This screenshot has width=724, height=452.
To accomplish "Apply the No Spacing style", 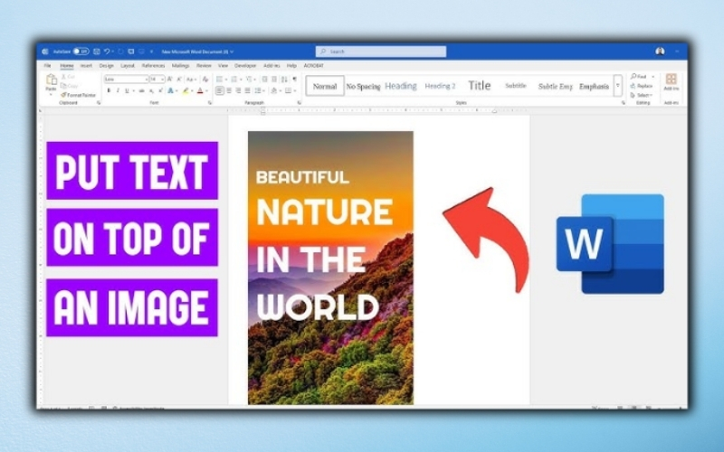I will click(364, 86).
